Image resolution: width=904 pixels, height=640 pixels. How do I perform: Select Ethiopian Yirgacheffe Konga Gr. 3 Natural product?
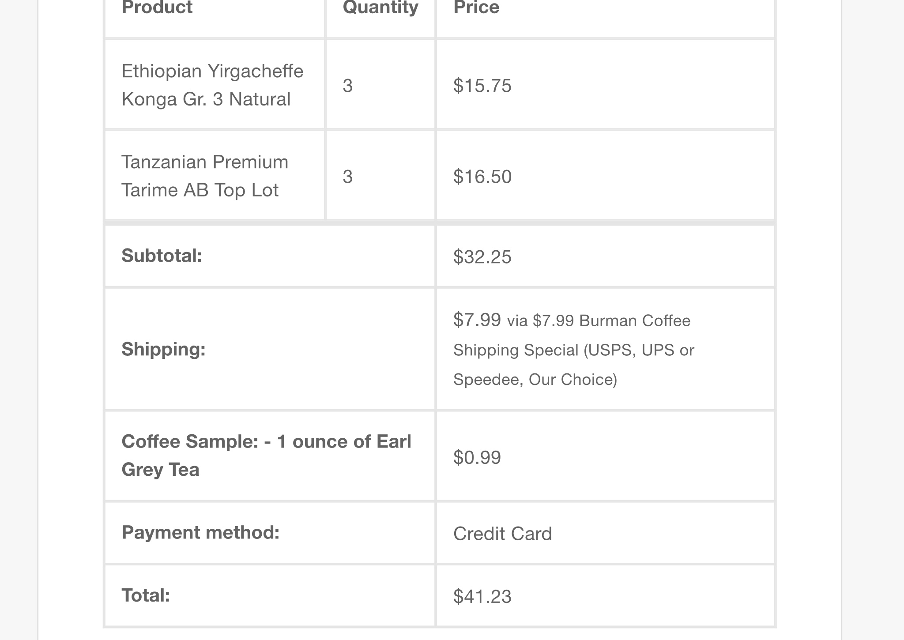[x=212, y=85]
